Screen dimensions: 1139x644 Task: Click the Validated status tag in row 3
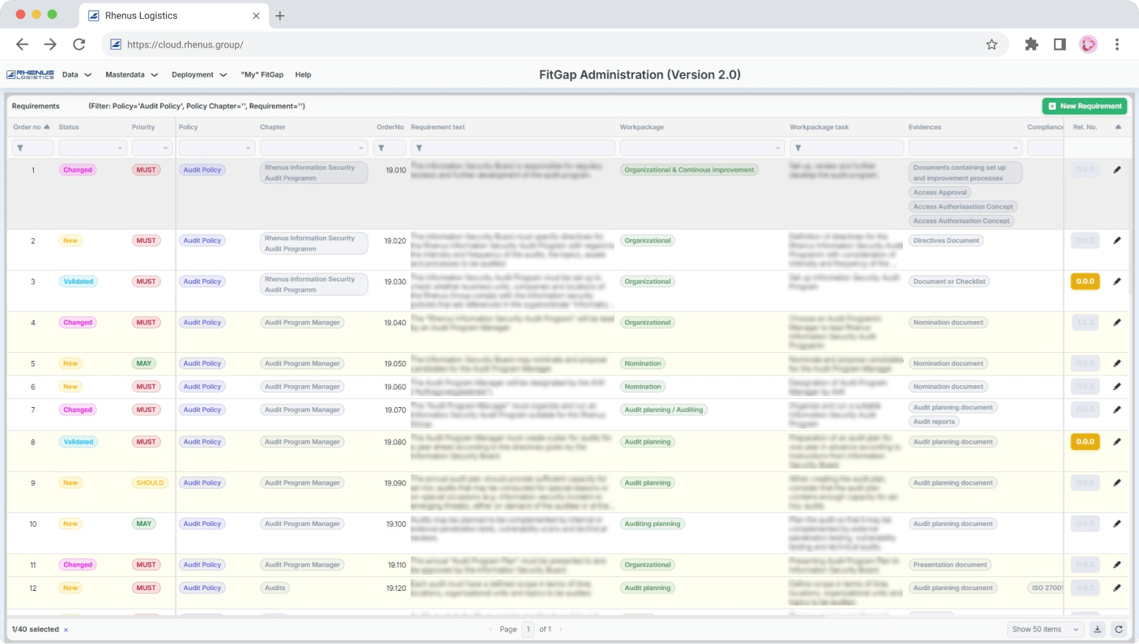(x=78, y=282)
